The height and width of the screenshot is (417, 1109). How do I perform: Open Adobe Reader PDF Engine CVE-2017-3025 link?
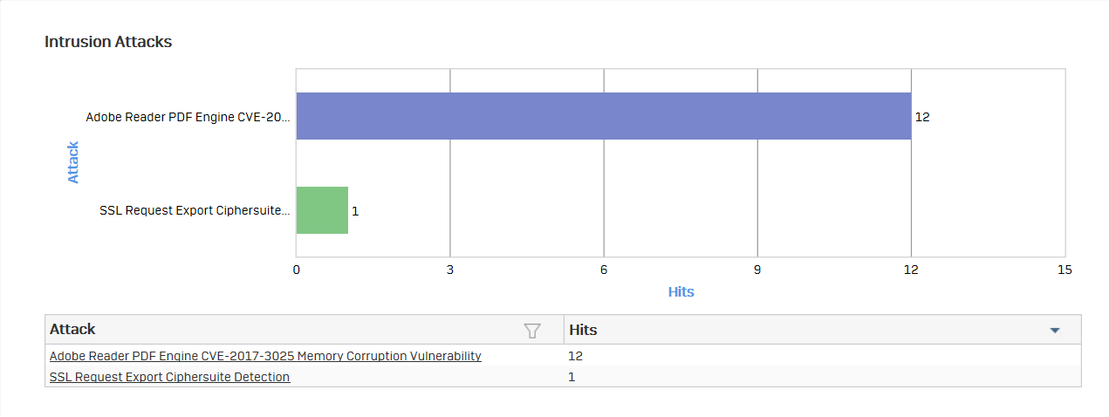265,356
